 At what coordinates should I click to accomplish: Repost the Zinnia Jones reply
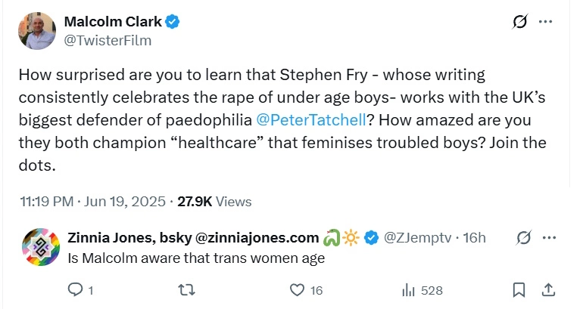pyautogui.click(x=187, y=289)
